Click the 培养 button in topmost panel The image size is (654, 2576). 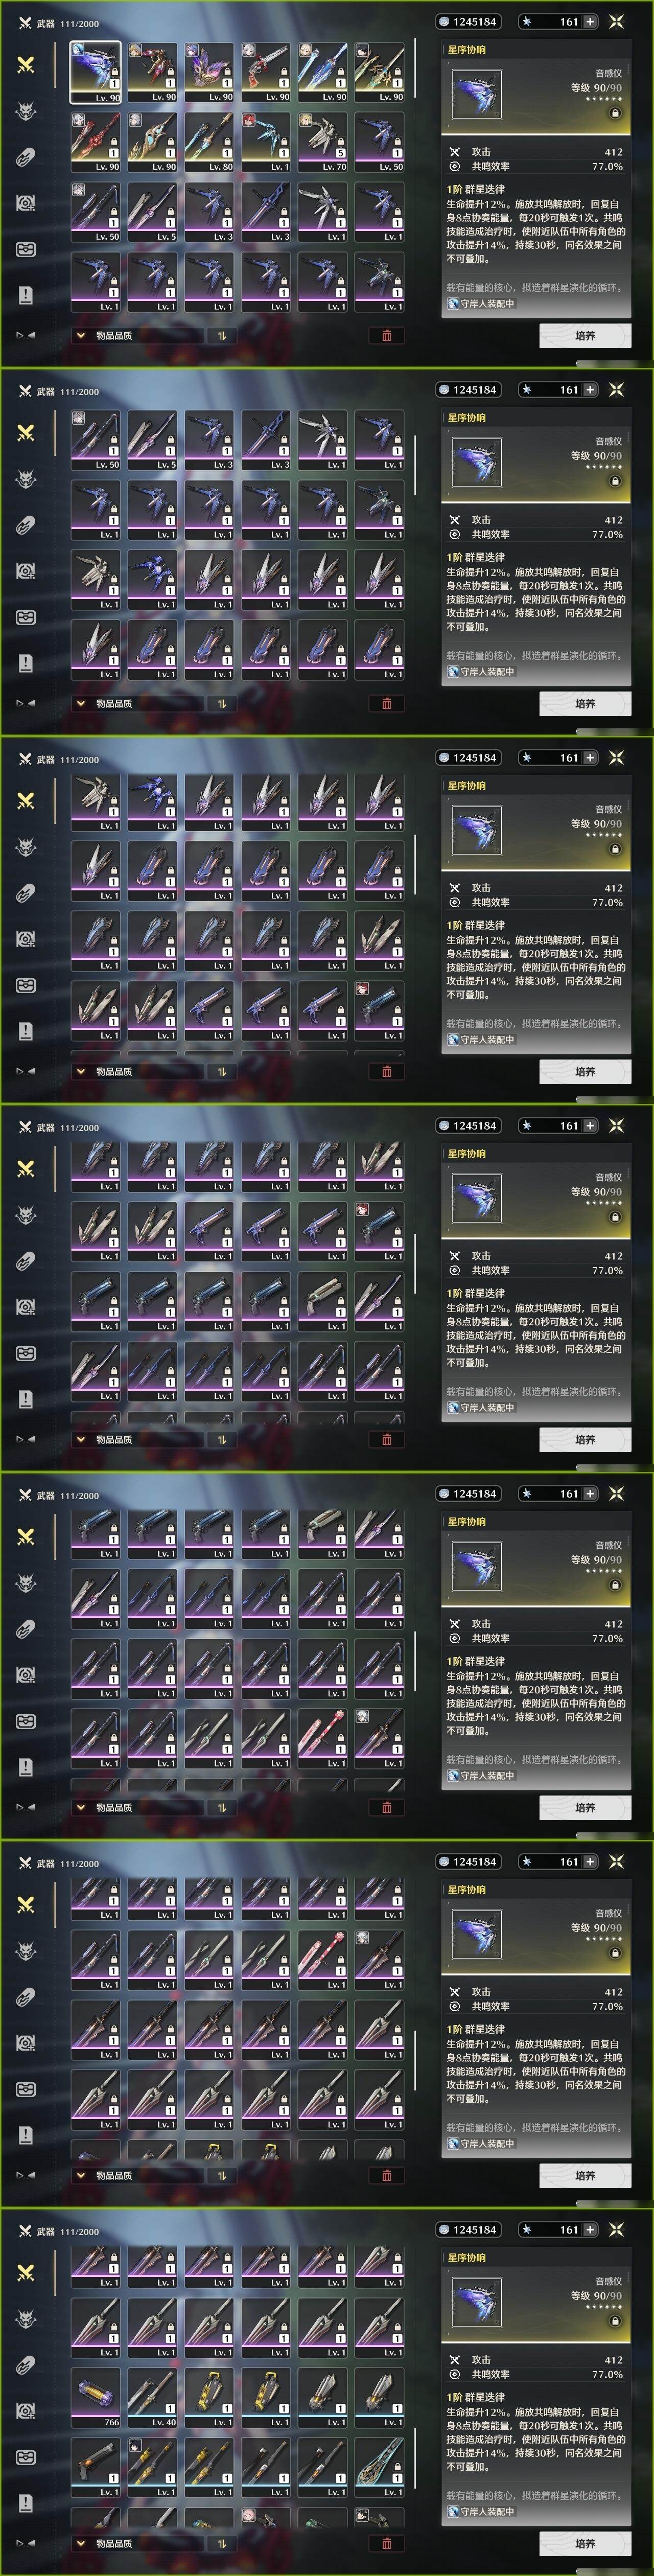point(585,335)
